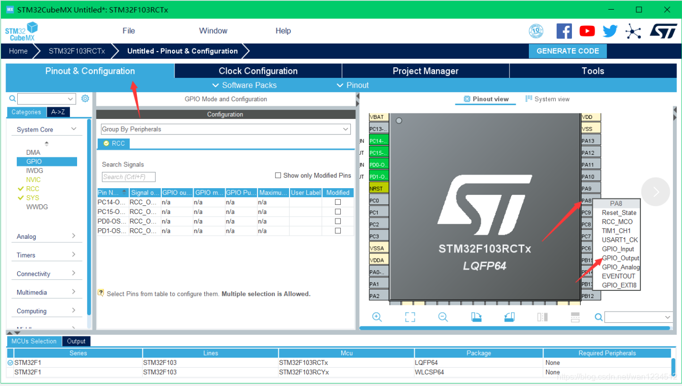Click the horizontal scrollbar under the pinout view
Viewport: 682px width, 386px height.
(x=514, y=328)
